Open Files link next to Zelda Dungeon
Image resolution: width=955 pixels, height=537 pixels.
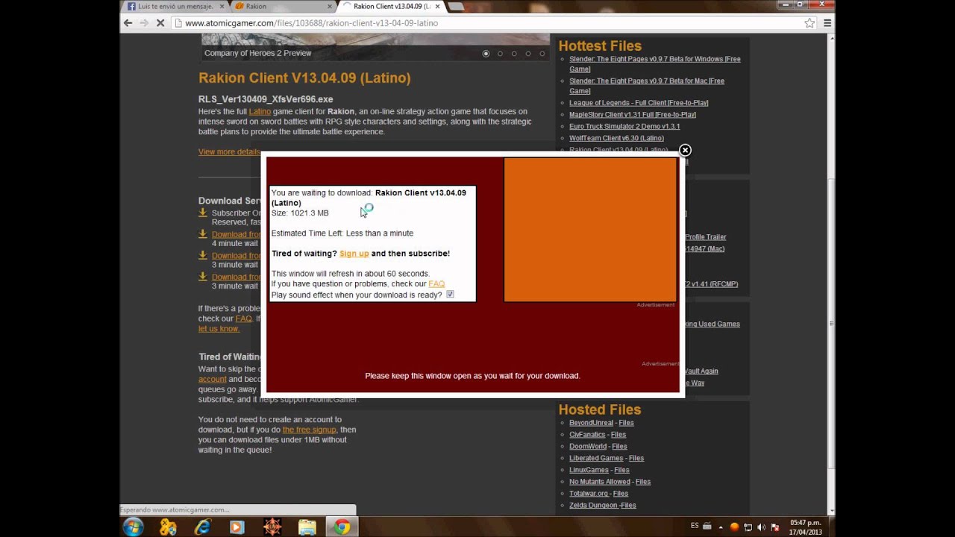pyautogui.click(x=628, y=506)
